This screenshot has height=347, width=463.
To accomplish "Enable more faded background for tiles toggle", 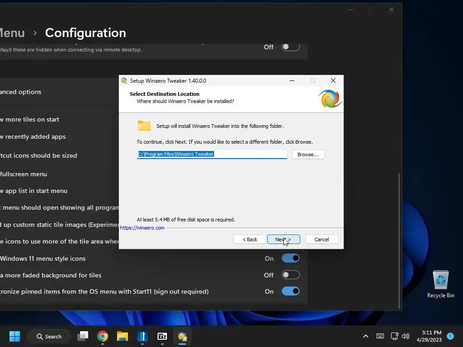I will pyautogui.click(x=291, y=275).
